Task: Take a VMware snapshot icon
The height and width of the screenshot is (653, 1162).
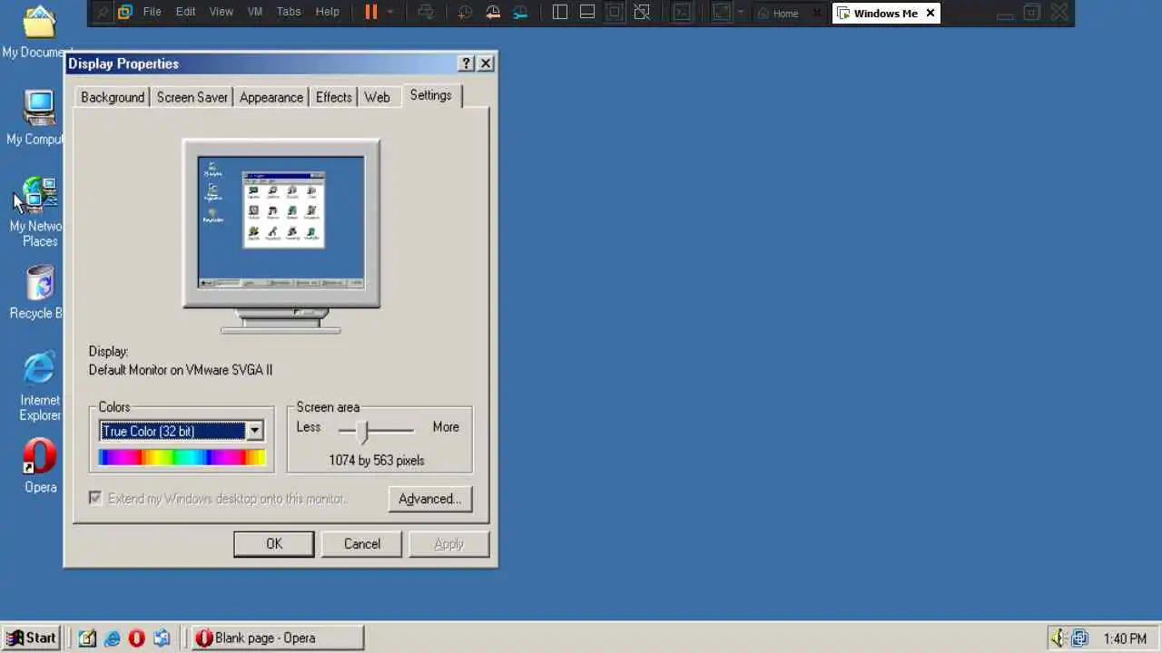Action: tap(465, 13)
